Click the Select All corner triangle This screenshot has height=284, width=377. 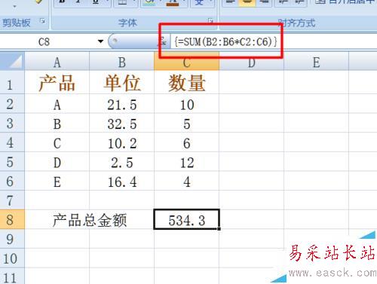(12, 61)
